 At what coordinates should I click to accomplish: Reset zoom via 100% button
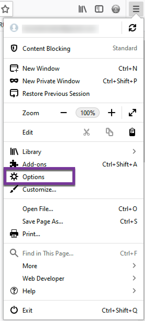tap(88, 113)
